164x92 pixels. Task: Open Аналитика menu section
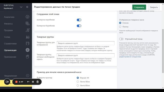coord(9,17)
